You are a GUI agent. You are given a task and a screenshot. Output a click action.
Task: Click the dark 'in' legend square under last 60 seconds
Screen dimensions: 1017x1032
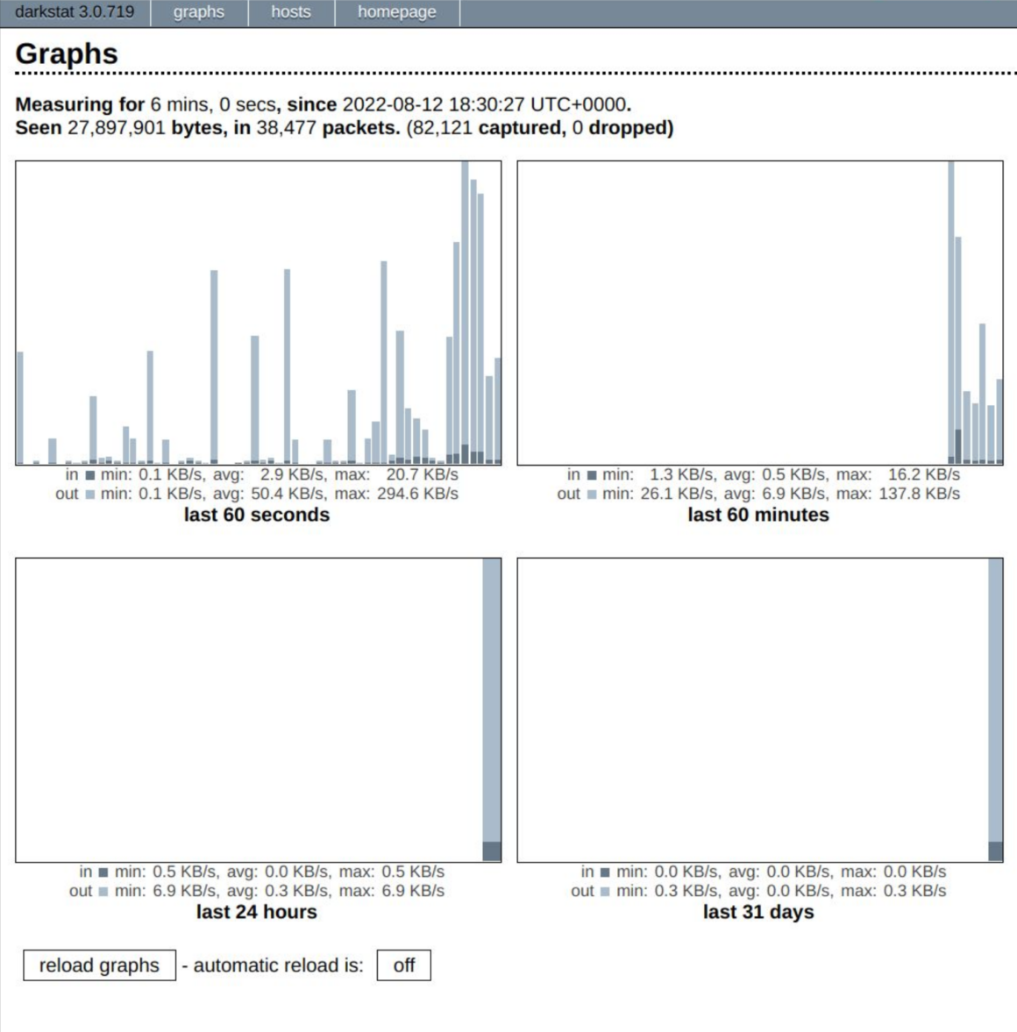90,475
